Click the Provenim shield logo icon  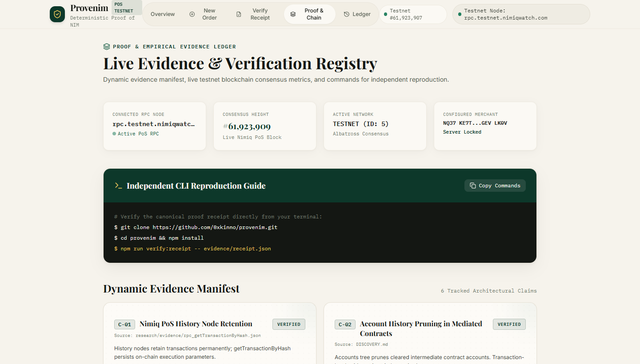click(x=57, y=14)
